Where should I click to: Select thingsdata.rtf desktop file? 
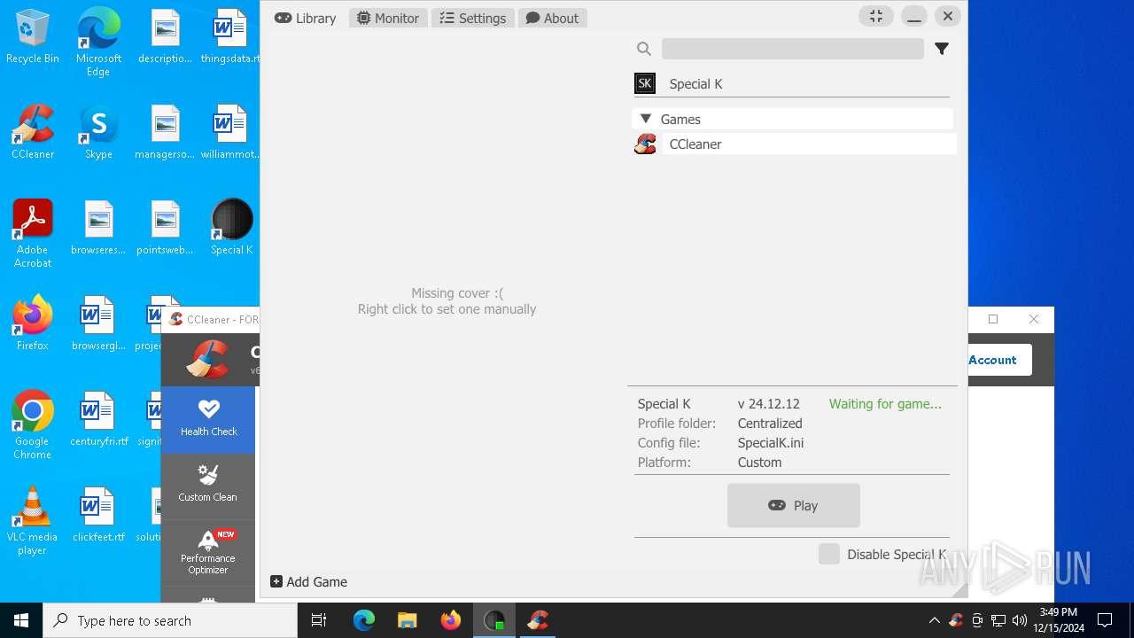[x=230, y=37]
